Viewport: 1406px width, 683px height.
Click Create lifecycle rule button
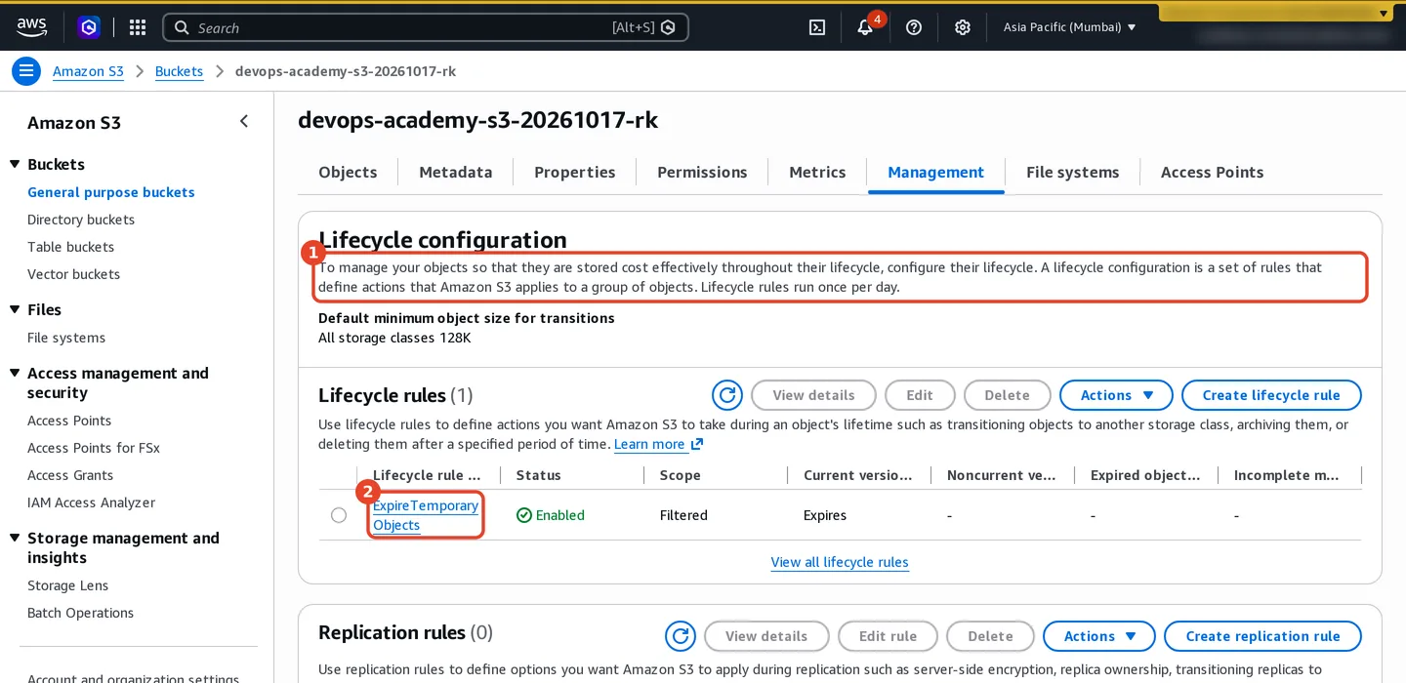coord(1271,395)
